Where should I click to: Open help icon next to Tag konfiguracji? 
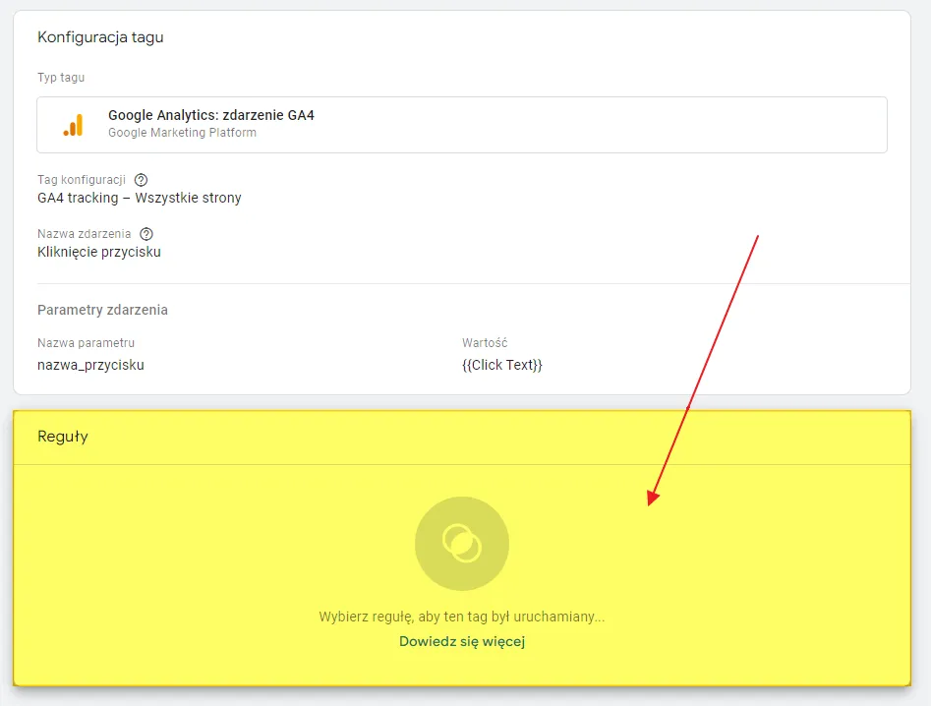(x=141, y=180)
